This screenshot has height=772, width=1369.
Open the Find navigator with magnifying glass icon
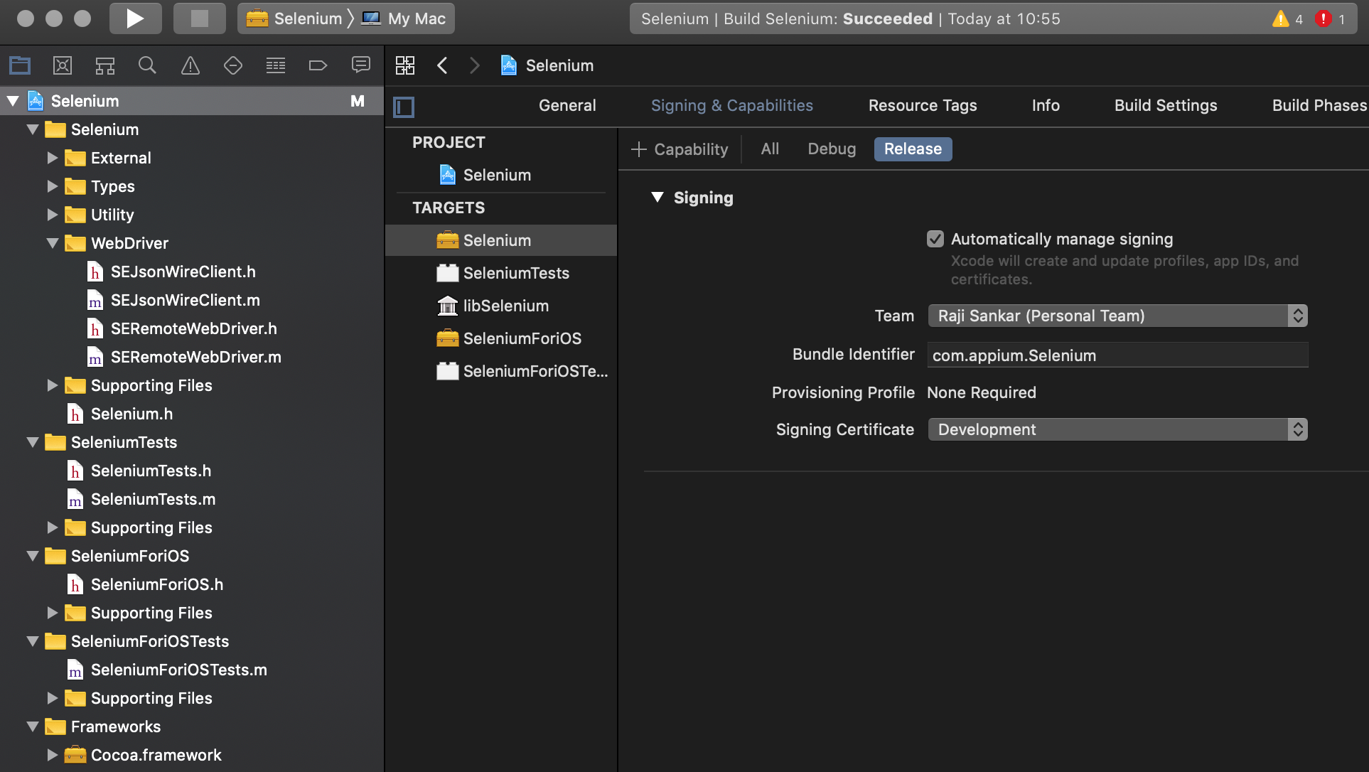147,65
